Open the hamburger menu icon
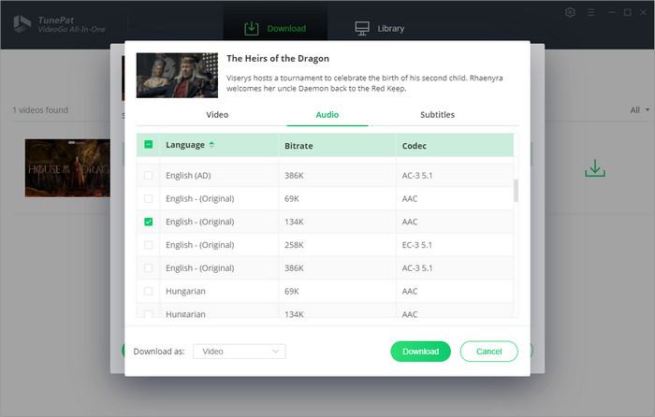655x417 pixels. (590, 12)
